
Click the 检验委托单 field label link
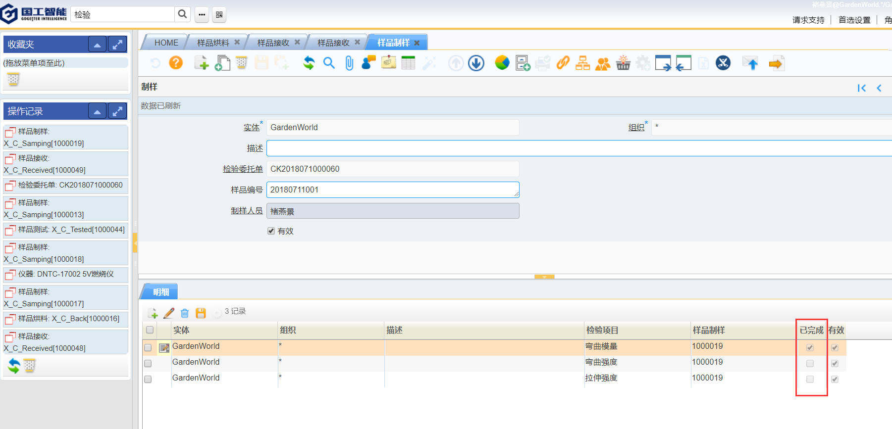(x=243, y=169)
